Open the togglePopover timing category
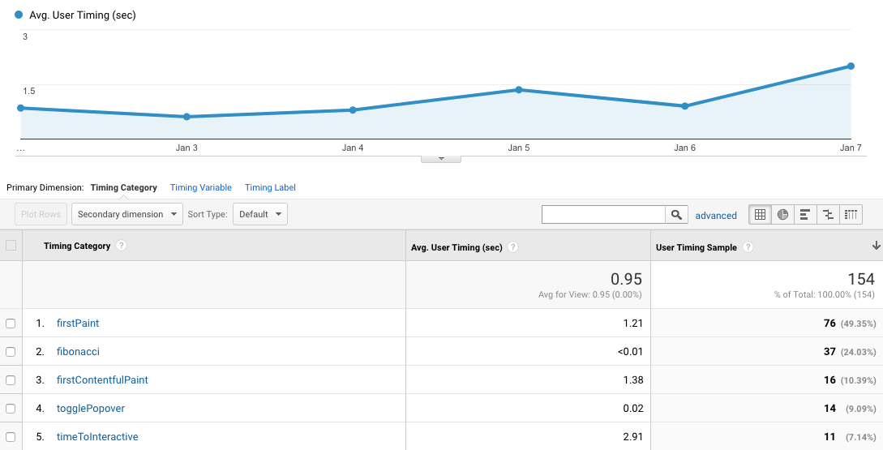Viewport: 883px width, 450px height. (x=91, y=409)
